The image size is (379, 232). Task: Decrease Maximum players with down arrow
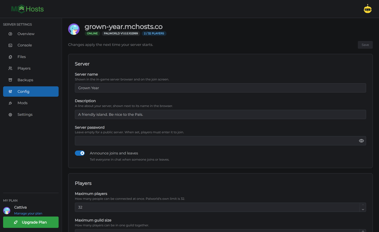[x=363, y=210]
